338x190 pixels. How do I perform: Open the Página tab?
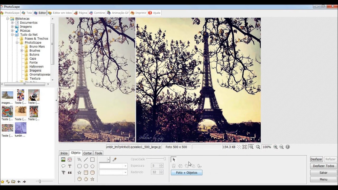[81, 13]
